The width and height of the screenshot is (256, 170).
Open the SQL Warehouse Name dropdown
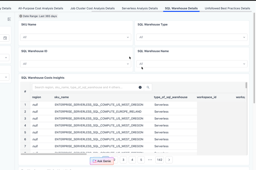[x=192, y=64]
